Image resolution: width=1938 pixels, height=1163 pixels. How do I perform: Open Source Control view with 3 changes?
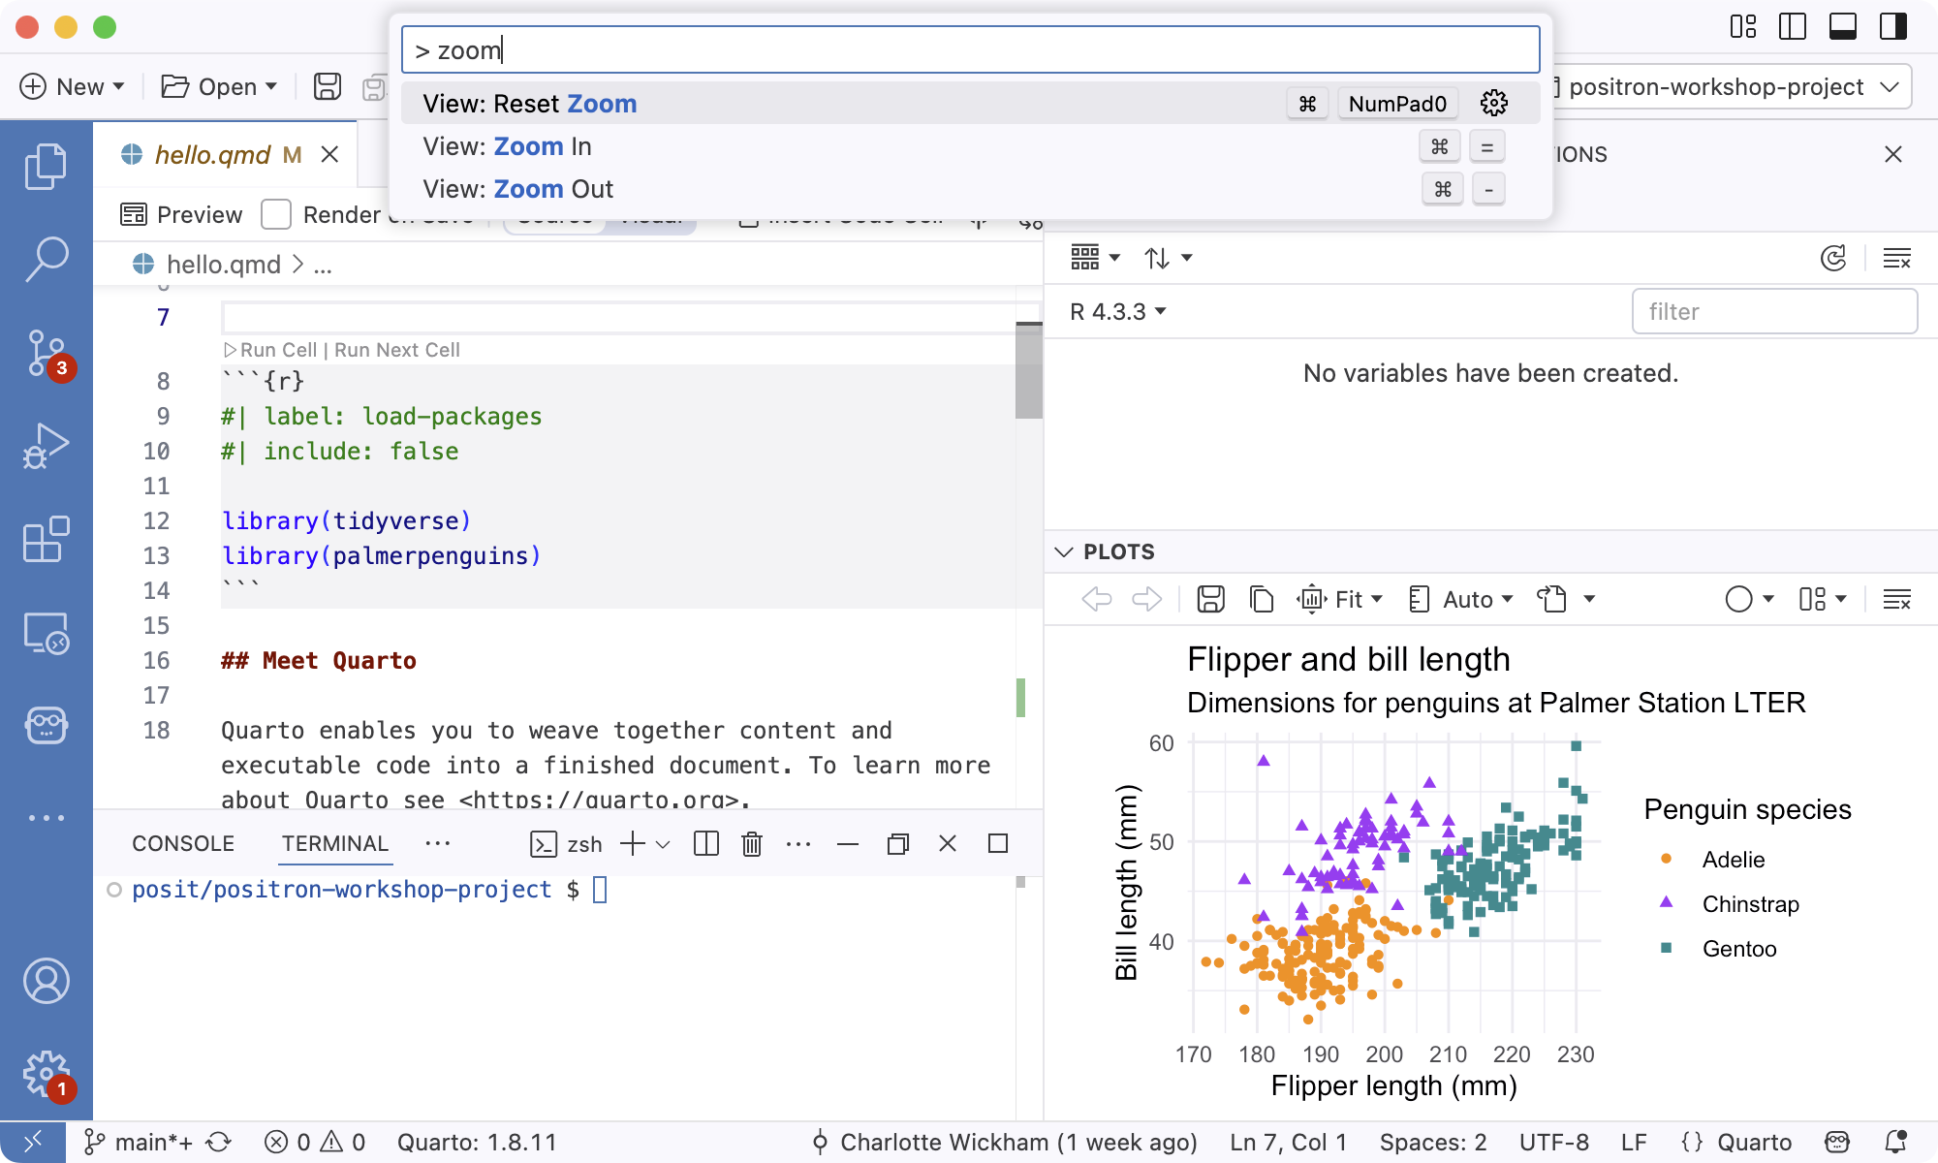(46, 354)
